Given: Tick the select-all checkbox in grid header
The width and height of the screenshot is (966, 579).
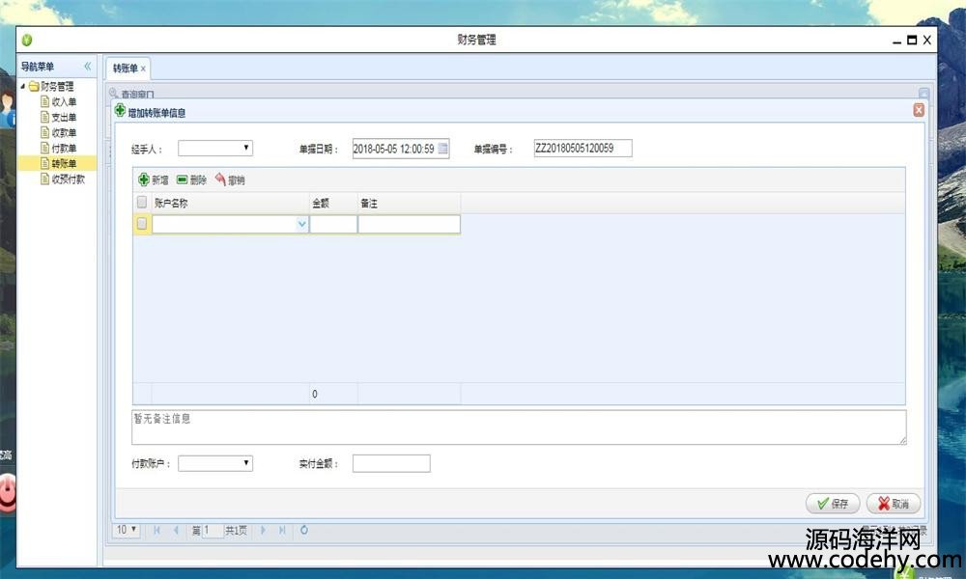Looking at the screenshot, I should [x=142, y=203].
